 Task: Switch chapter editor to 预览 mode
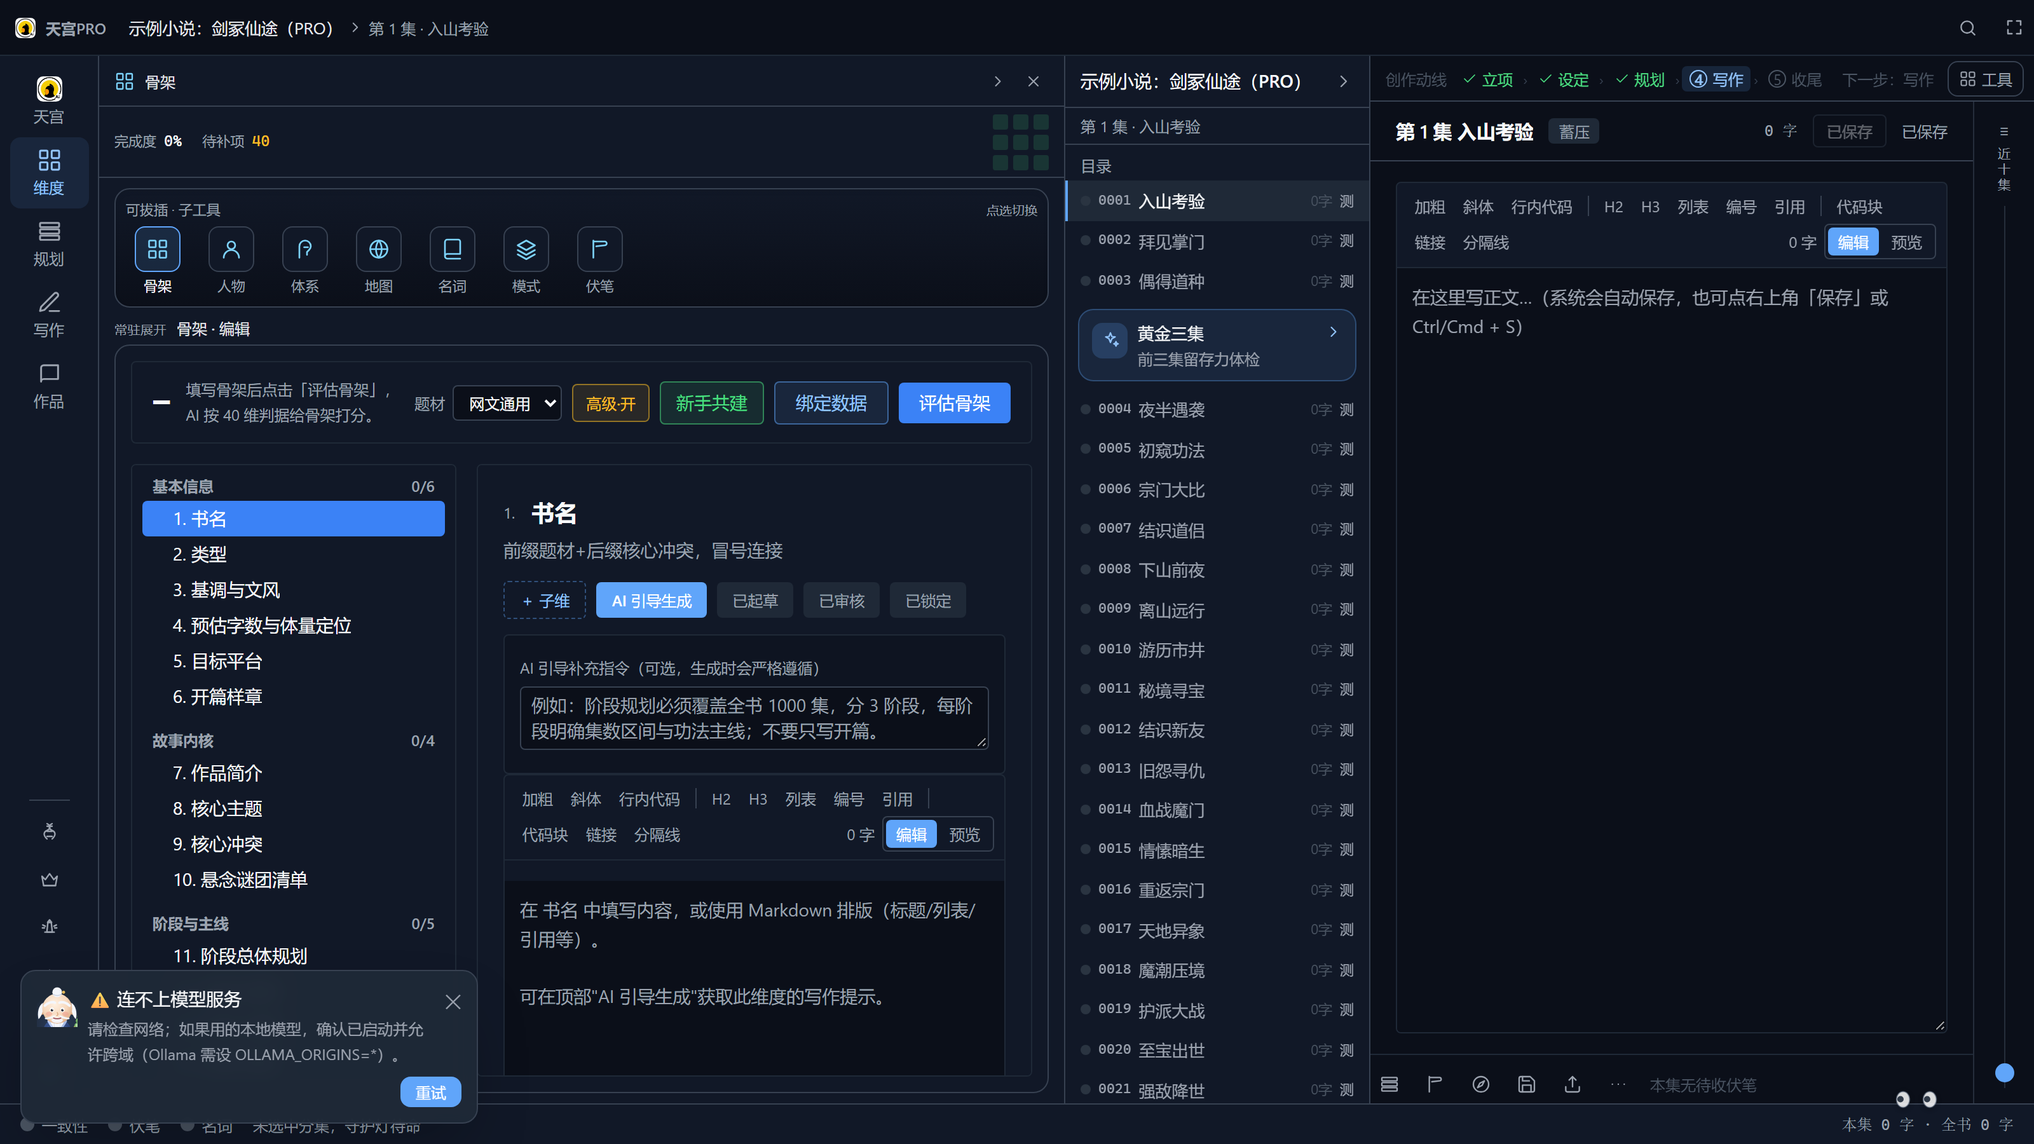coord(1906,242)
